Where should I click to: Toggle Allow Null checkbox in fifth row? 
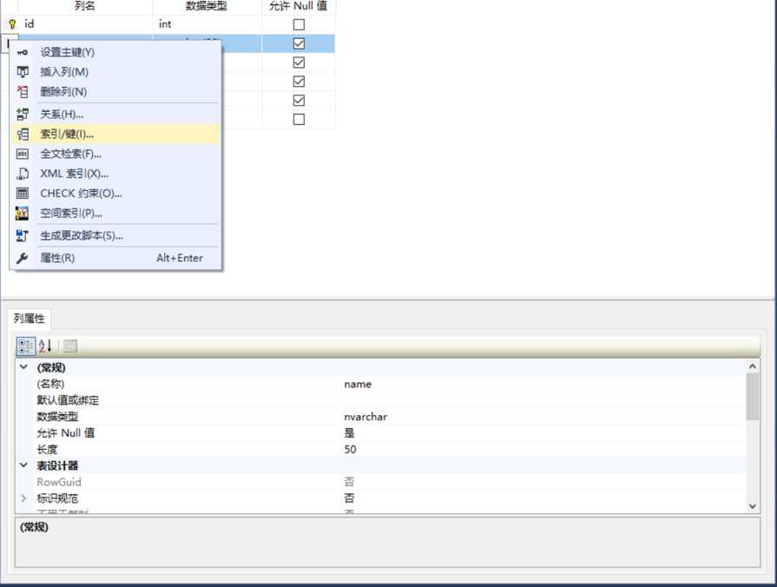299,100
